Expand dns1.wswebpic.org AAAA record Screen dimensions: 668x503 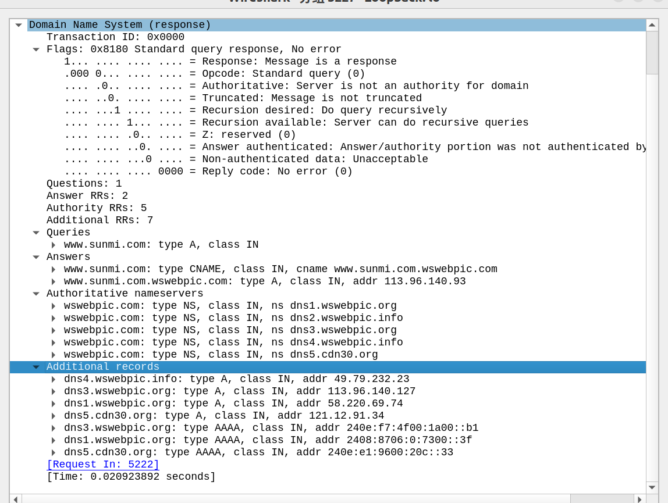click(54, 440)
